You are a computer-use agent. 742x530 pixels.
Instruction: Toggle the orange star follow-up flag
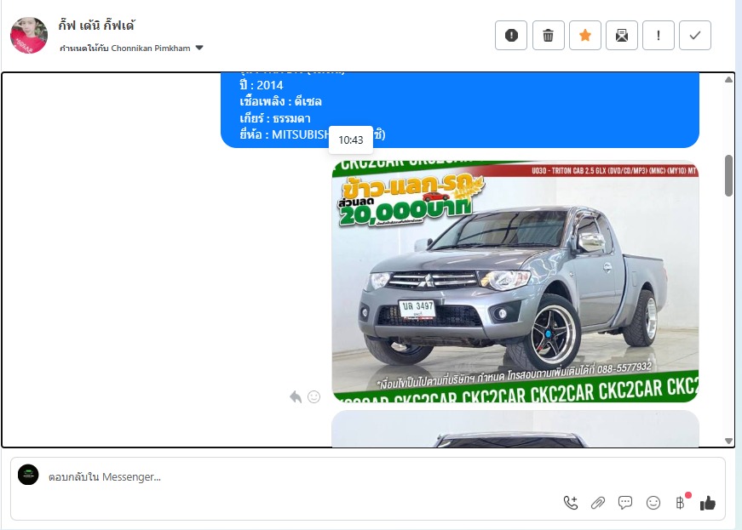click(584, 36)
